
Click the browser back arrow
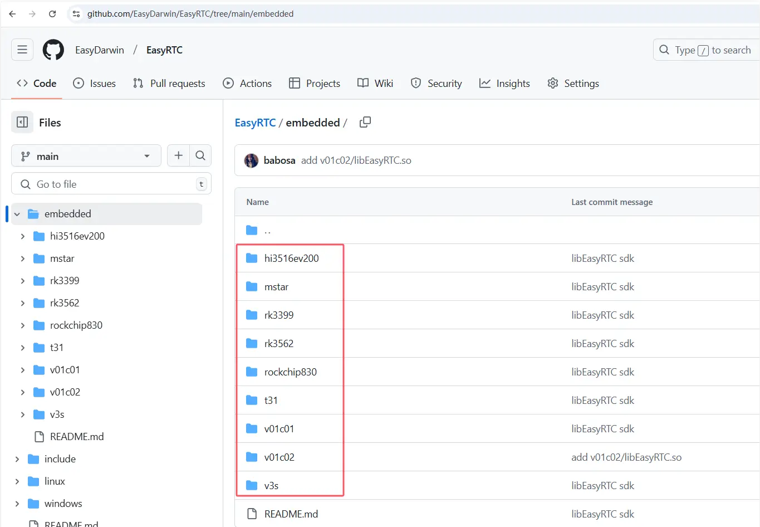12,14
